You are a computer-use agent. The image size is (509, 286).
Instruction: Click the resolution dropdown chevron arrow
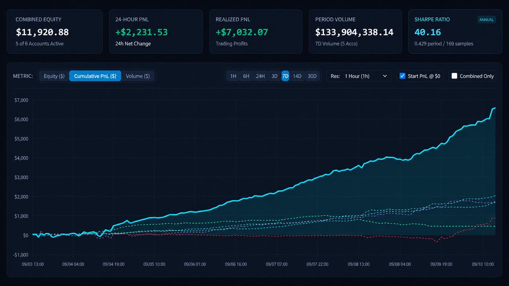point(385,76)
